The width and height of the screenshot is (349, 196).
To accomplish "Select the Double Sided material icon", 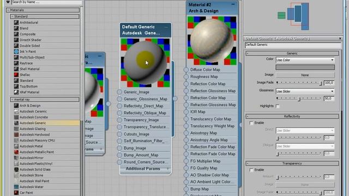I will coord(16,46).
